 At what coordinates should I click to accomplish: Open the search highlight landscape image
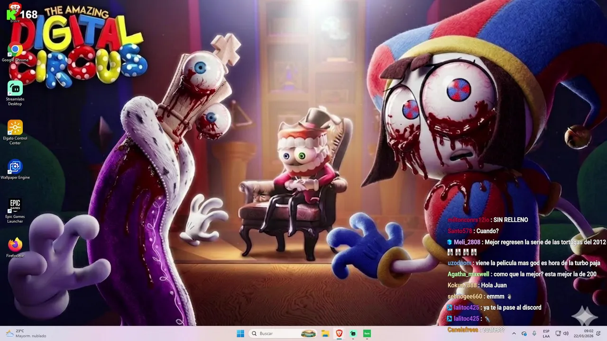[308, 333]
